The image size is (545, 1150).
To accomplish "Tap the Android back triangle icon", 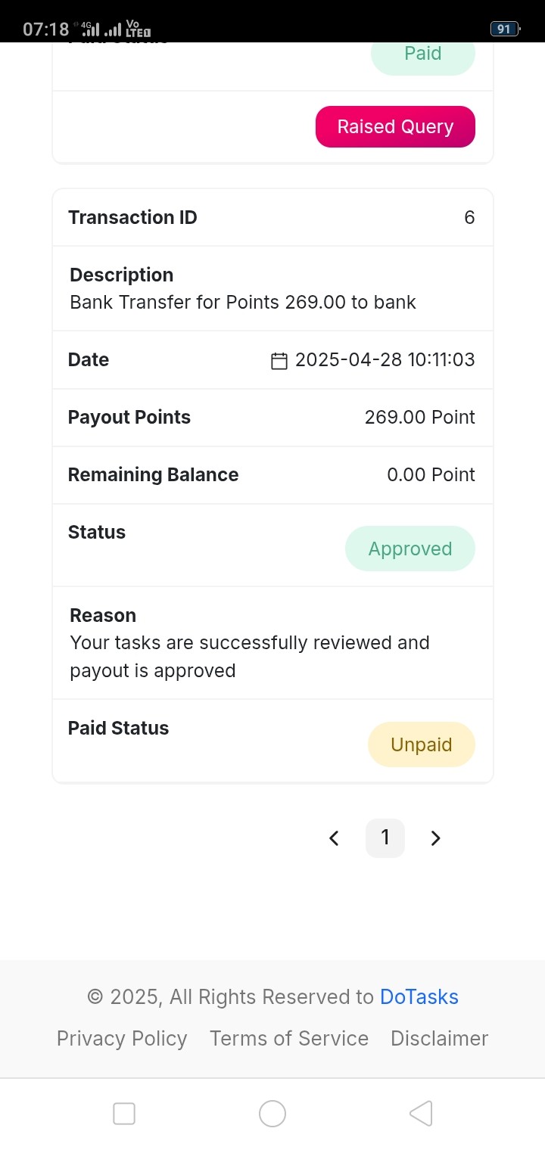I will click(421, 1114).
